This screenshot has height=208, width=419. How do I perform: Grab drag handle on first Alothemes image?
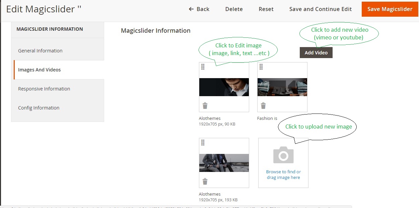point(203,67)
